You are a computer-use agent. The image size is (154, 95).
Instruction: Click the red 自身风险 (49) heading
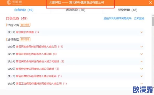[17, 18]
